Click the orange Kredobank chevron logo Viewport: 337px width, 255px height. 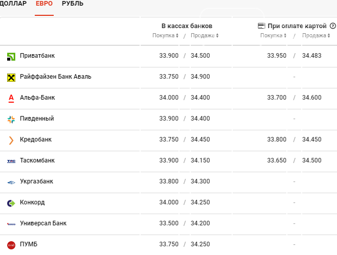11,141
